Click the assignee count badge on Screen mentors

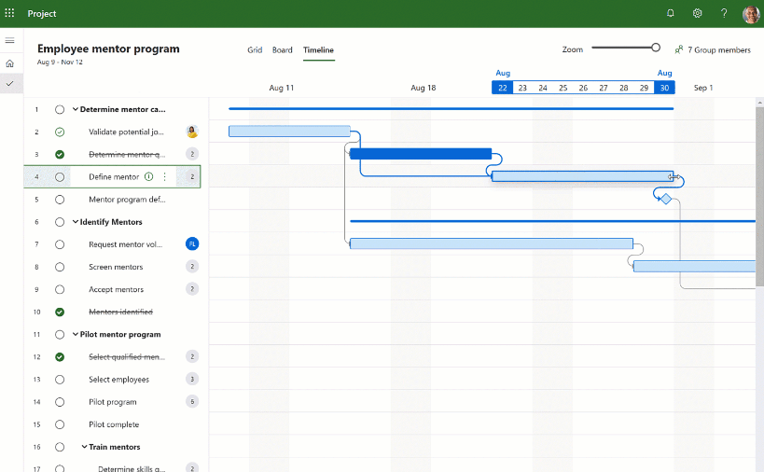pyautogui.click(x=192, y=267)
